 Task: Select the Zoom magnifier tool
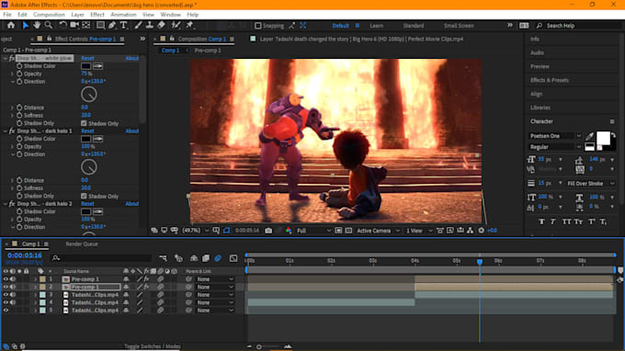tap(49, 26)
